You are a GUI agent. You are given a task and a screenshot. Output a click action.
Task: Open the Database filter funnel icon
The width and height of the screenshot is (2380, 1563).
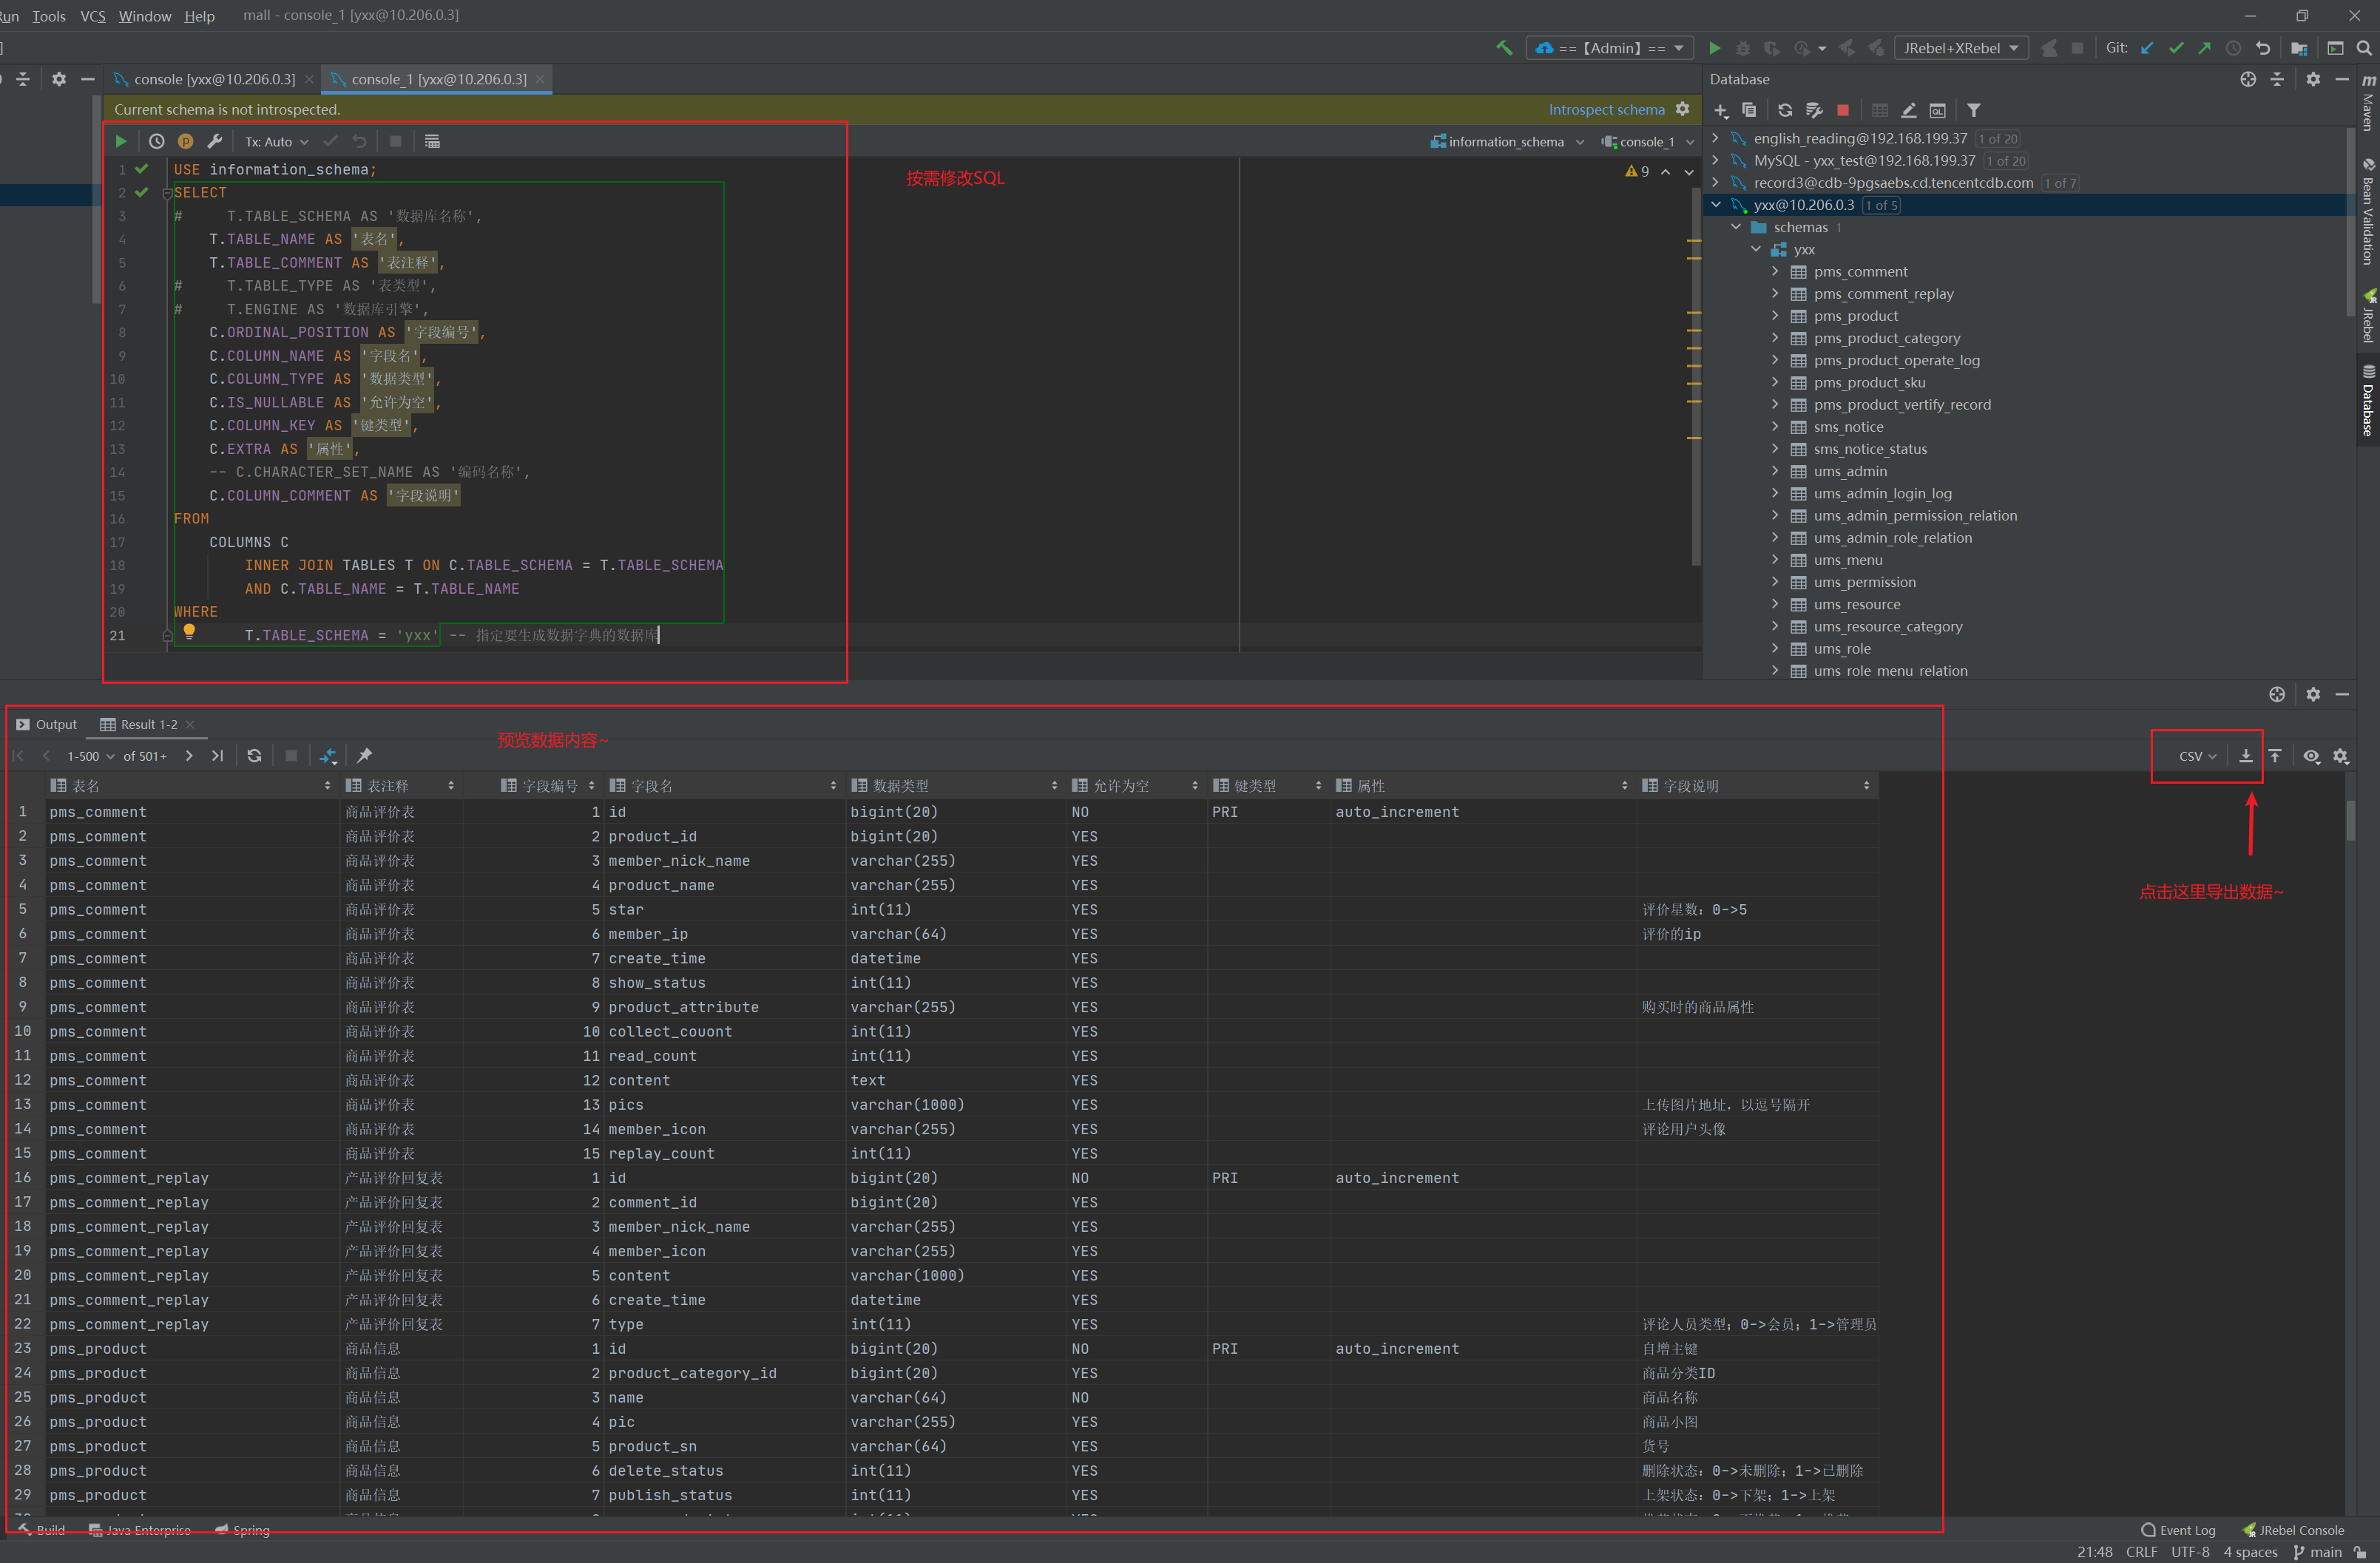point(1974,110)
